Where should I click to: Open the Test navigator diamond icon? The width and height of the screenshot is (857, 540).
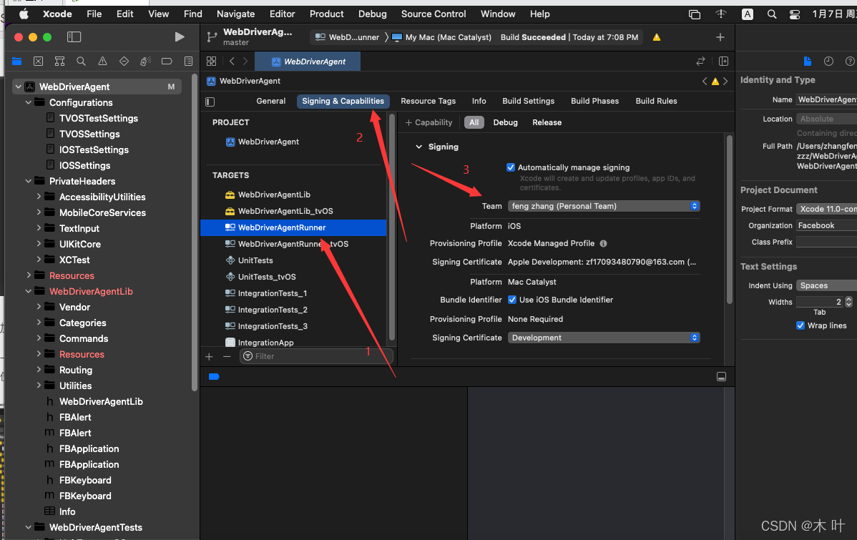pos(124,62)
